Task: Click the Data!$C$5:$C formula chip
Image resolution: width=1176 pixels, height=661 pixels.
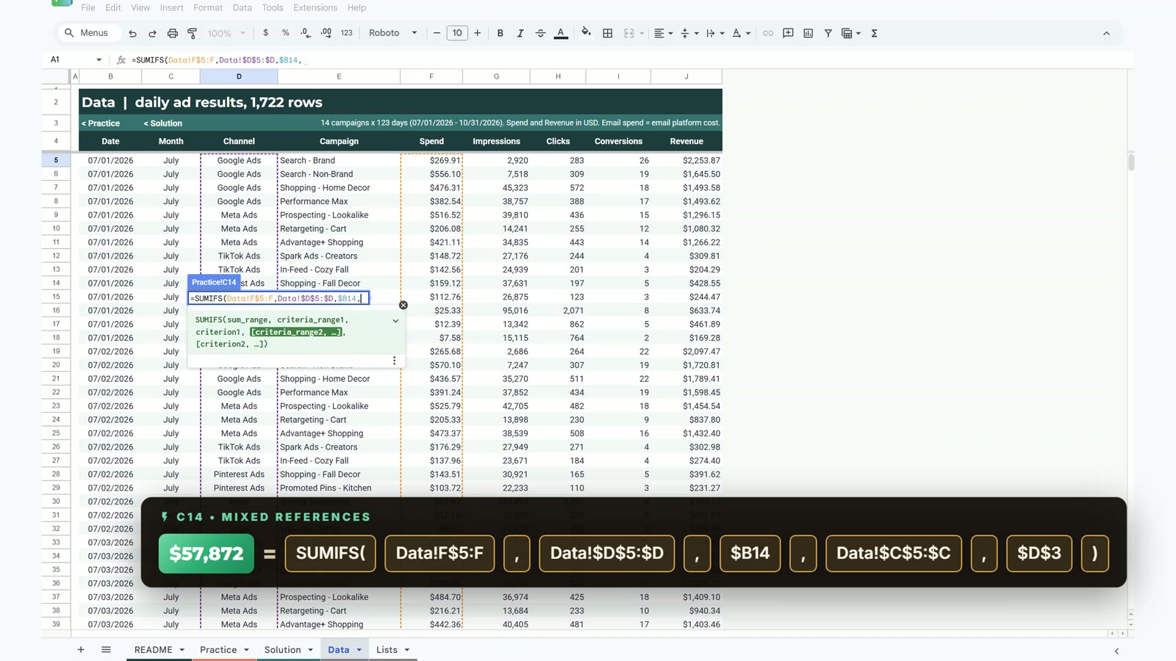Action: click(x=894, y=553)
